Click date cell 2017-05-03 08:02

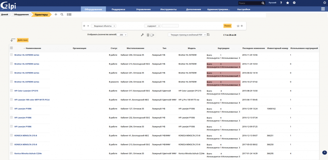[x=250, y=144]
